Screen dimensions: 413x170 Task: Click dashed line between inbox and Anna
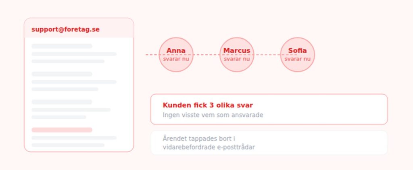(152, 54)
